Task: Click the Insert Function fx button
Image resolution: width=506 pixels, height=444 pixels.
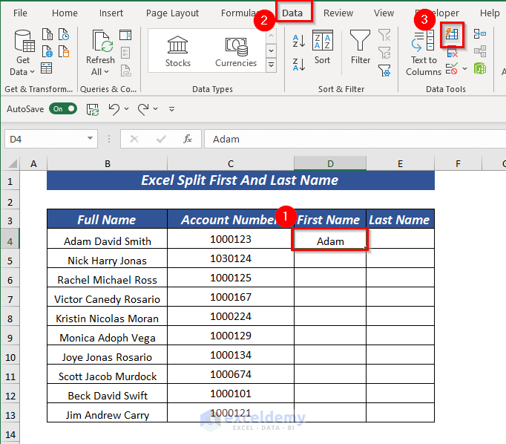Action: click(188, 139)
